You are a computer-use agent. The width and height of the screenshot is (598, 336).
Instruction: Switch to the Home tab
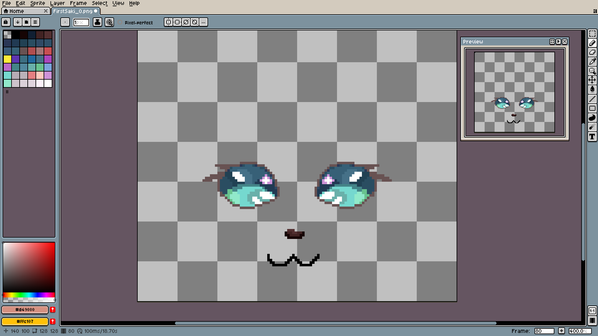pyautogui.click(x=17, y=11)
